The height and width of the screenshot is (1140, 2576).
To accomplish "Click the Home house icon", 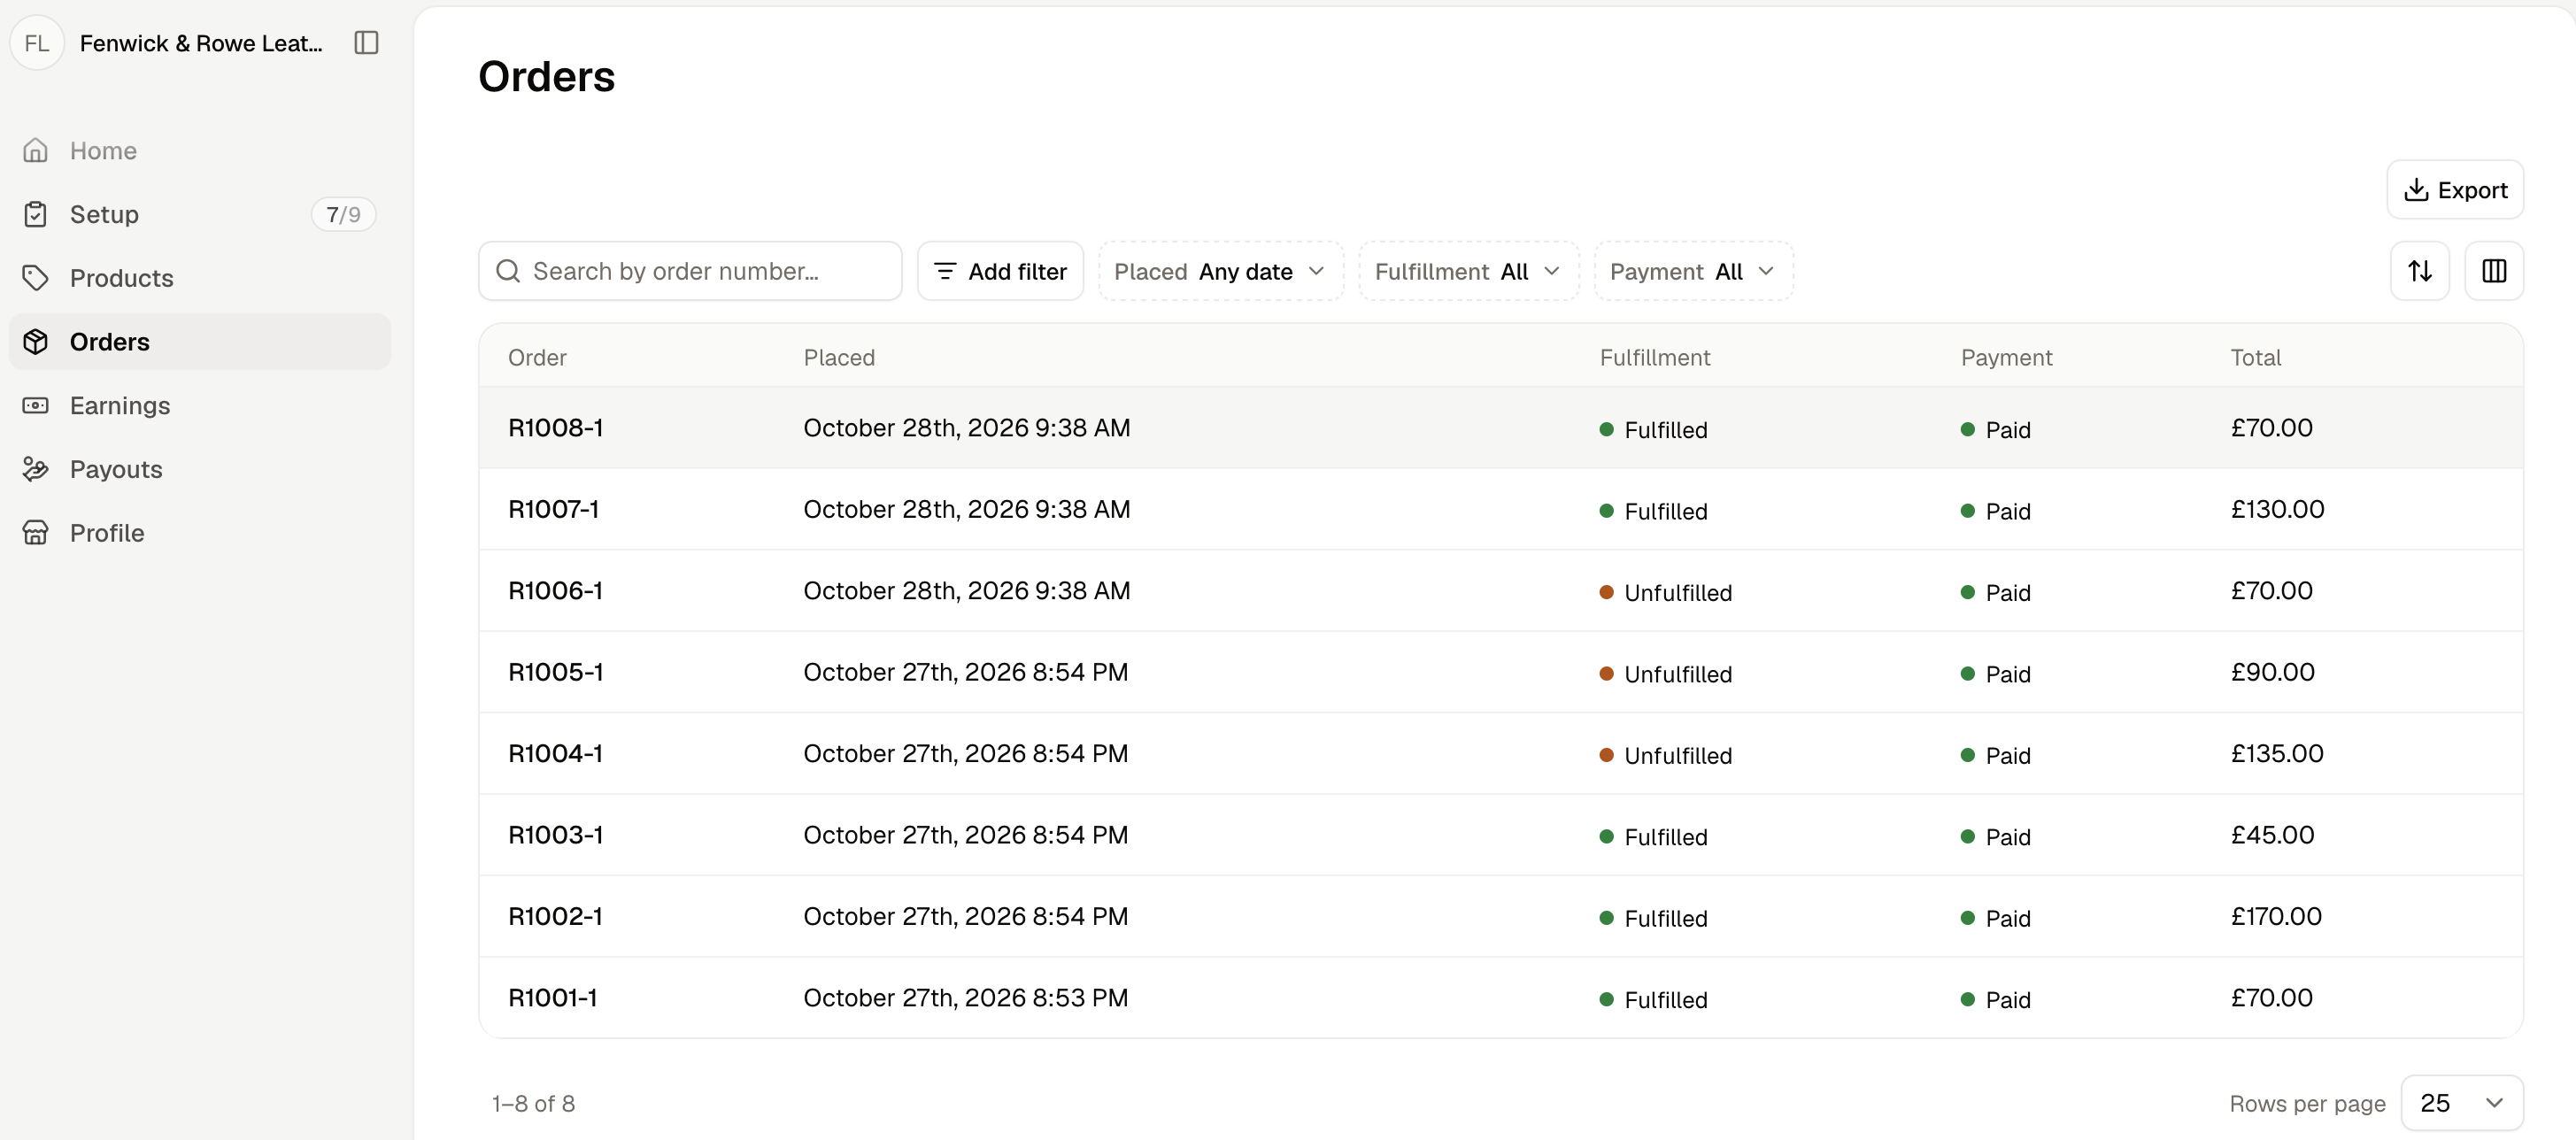I will click(36, 150).
